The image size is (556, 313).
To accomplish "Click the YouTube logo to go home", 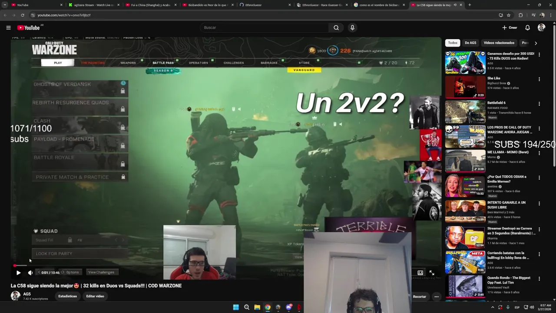I will tap(29, 27).
